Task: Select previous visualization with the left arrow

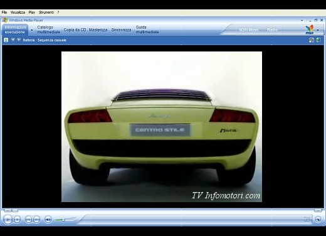Action: pyautogui.click(x=13, y=40)
